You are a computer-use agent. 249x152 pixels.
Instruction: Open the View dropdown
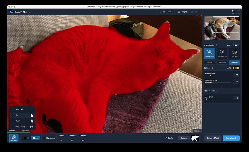click(195, 12)
